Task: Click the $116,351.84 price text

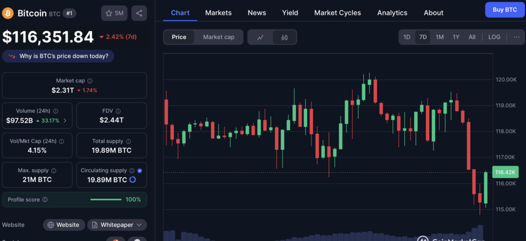Action: [48, 37]
